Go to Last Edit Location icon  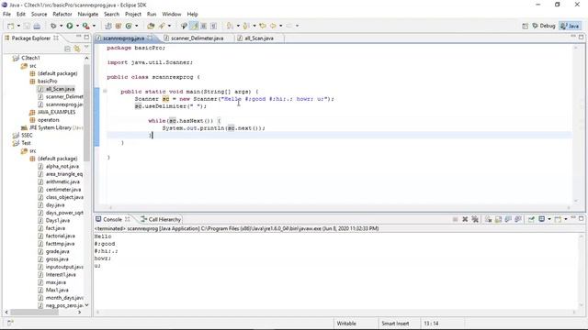263,26
